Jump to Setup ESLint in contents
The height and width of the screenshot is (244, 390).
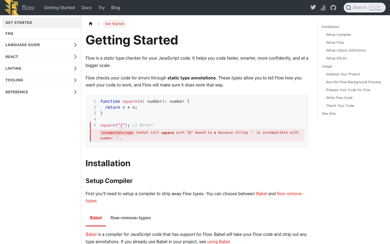(336, 58)
